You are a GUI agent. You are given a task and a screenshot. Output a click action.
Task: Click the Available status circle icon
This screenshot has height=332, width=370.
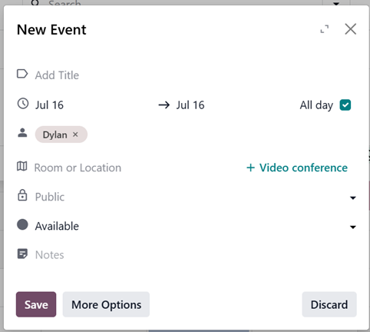[x=22, y=224]
